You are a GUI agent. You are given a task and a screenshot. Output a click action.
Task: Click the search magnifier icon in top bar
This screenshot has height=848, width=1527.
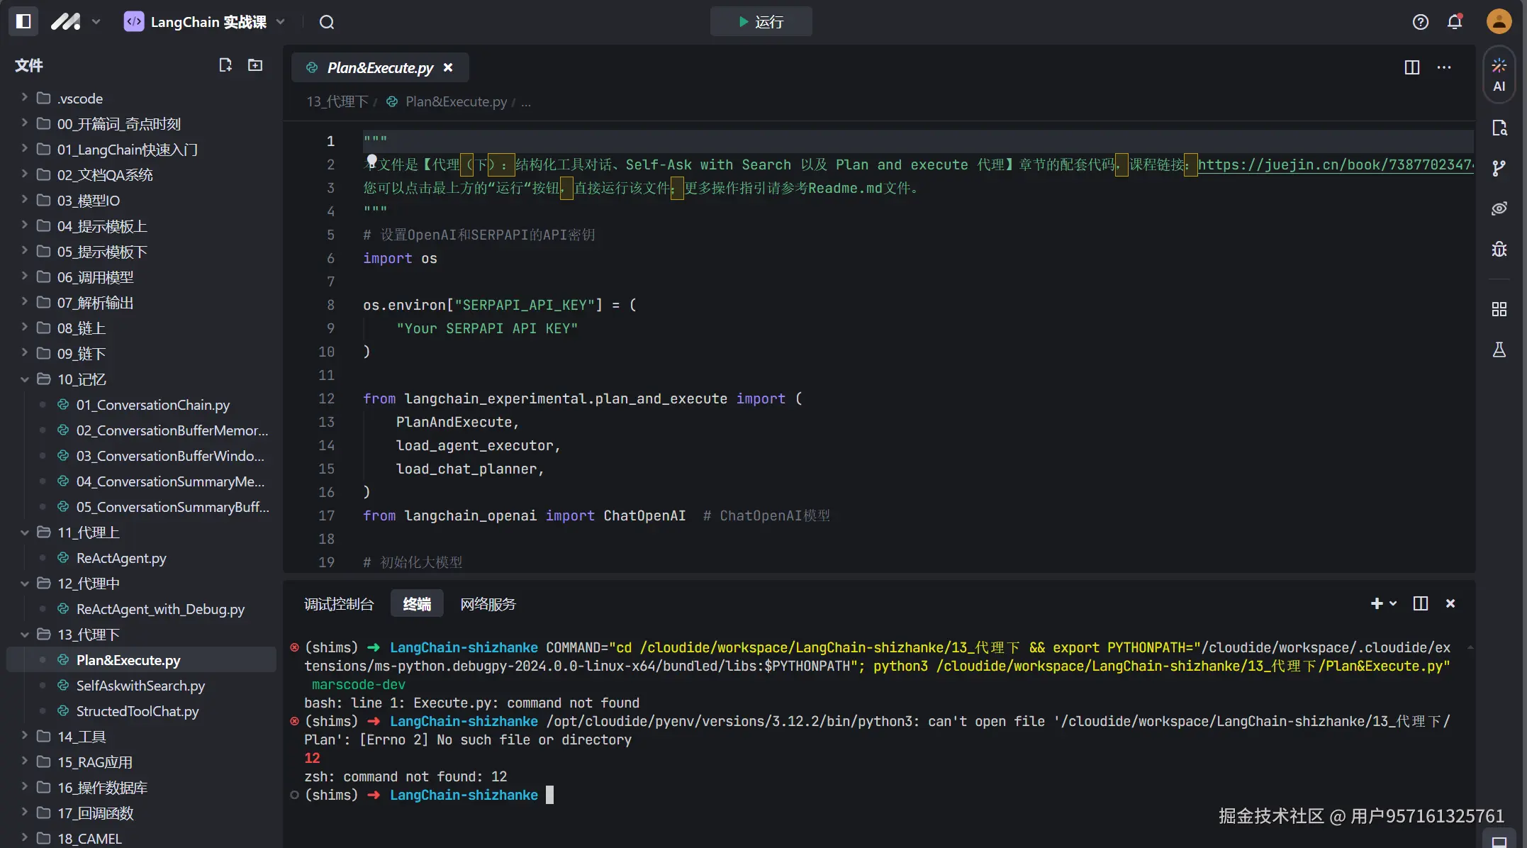(x=326, y=22)
